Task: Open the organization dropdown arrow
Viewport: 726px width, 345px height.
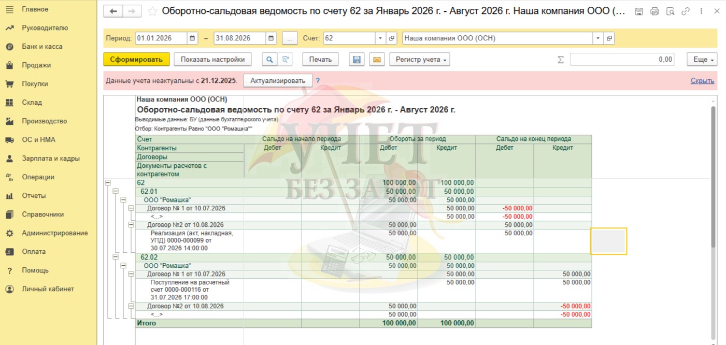Action: pyautogui.click(x=599, y=38)
